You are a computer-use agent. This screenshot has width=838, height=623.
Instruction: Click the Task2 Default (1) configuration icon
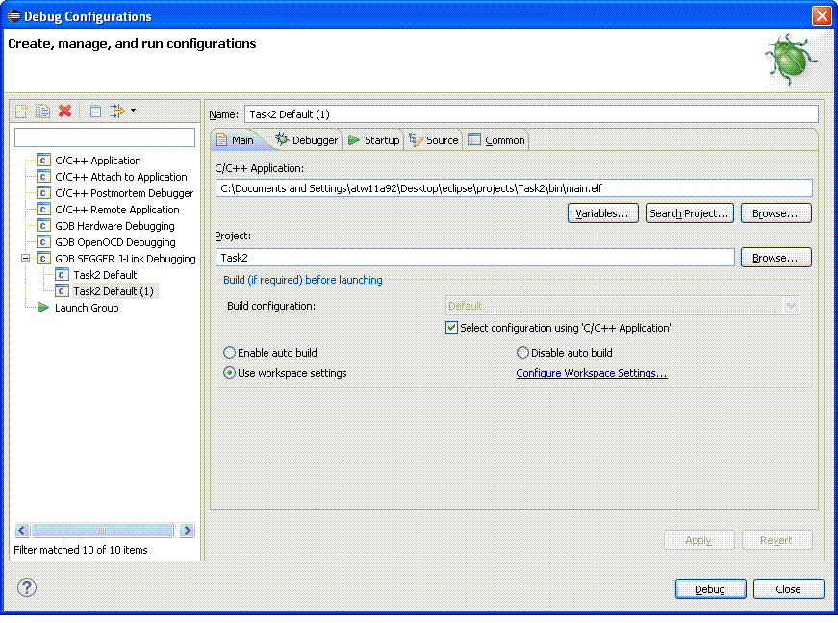pos(62,291)
